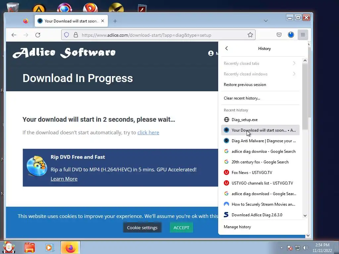This screenshot has width=339, height=254.
Task: Open USTVGO channels list history entry
Action: (x=260, y=183)
